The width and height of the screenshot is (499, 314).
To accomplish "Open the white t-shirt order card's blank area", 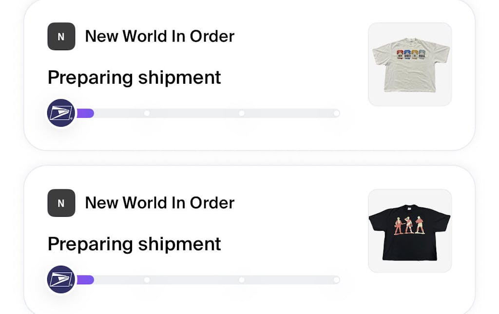I will pyautogui.click(x=292, y=63).
